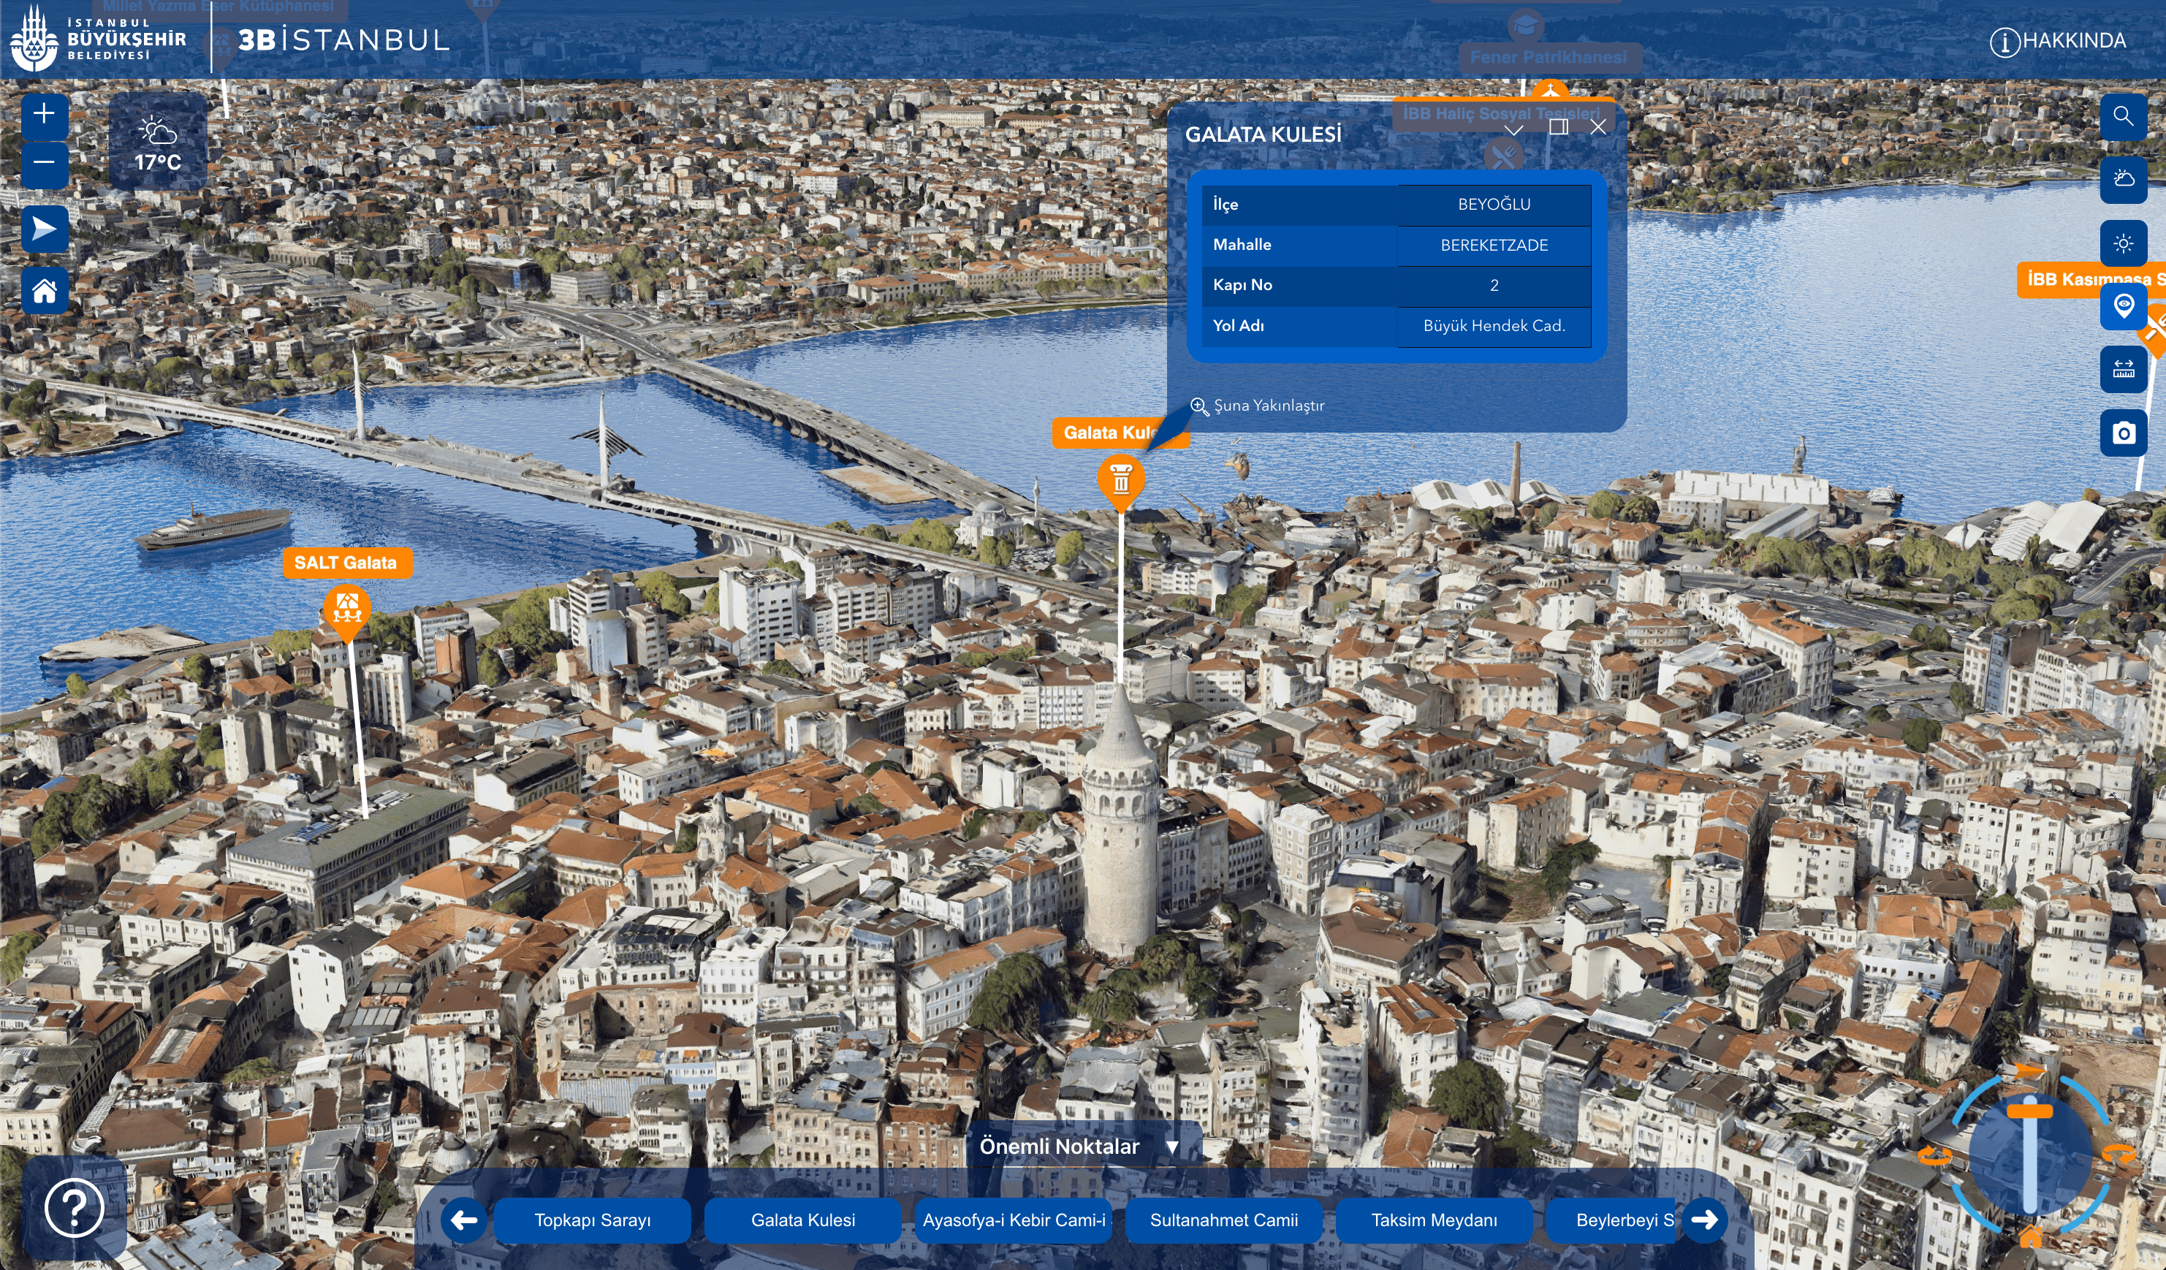This screenshot has width=2166, height=1270.
Task: Click the compass home icon
Action: (x=2030, y=1236)
